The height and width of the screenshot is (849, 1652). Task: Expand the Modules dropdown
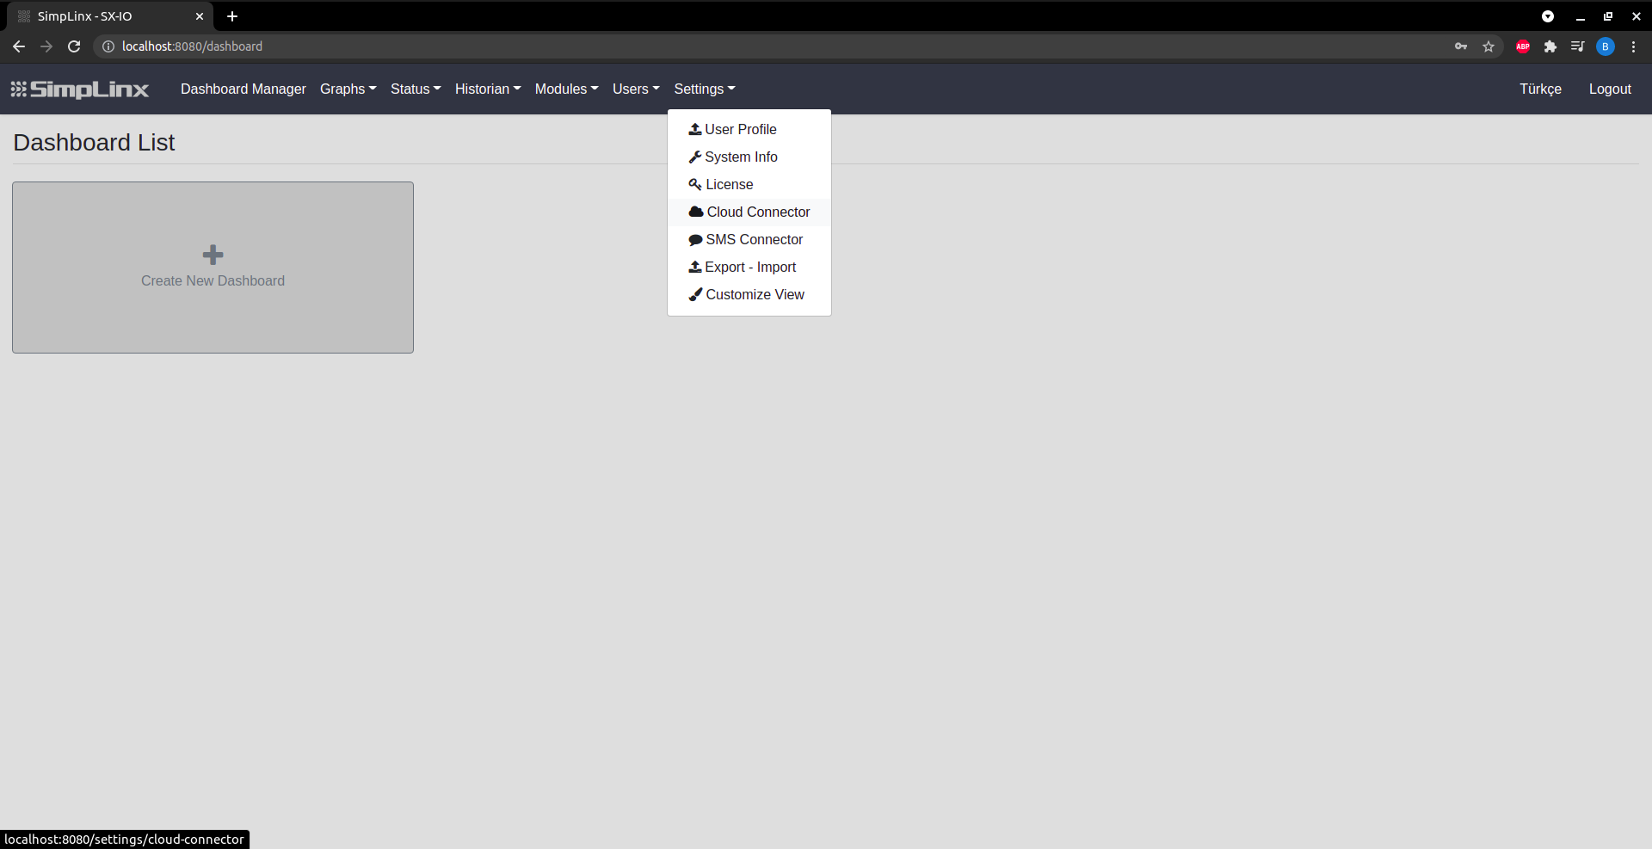tap(565, 89)
